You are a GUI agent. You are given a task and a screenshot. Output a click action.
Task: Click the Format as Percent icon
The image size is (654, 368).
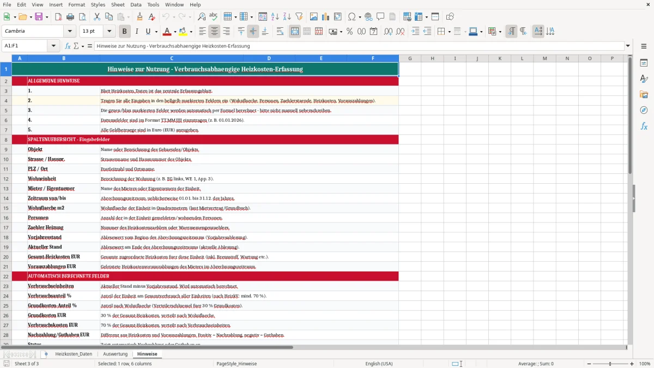tap(349, 32)
